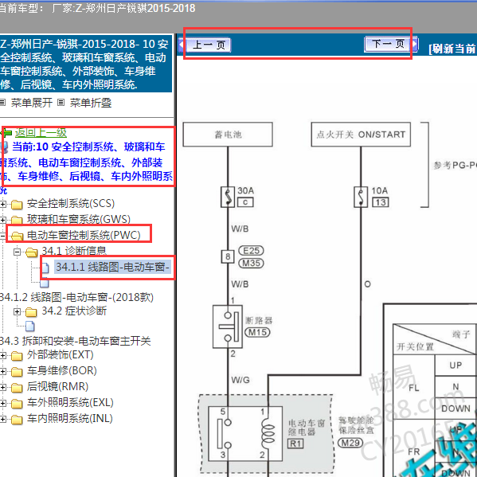Click the green back arrow icon
477x477 pixels.
point(6,133)
